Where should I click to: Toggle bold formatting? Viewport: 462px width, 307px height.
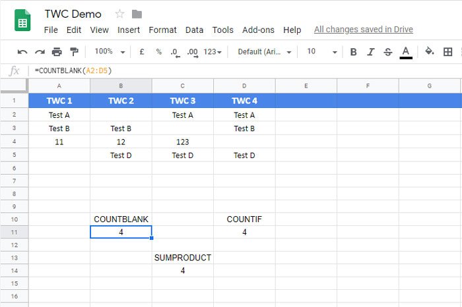click(x=353, y=52)
